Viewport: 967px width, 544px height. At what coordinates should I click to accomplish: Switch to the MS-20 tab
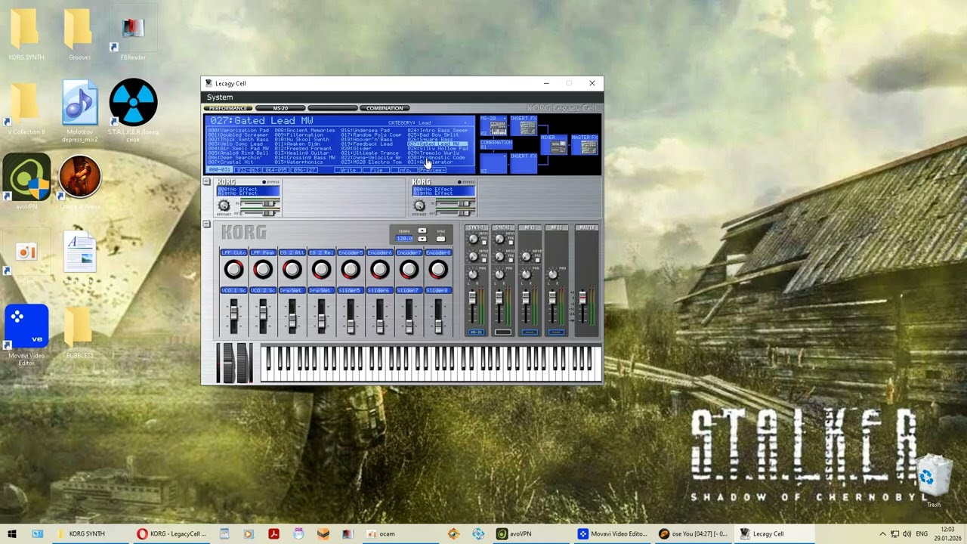[x=280, y=108]
